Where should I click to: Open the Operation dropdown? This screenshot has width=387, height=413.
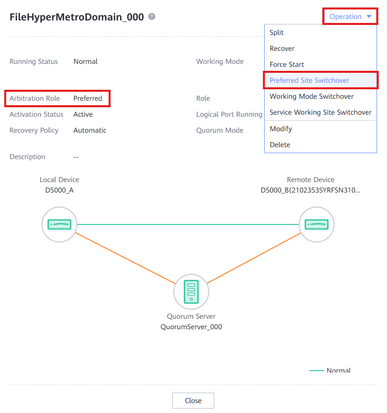click(x=351, y=16)
